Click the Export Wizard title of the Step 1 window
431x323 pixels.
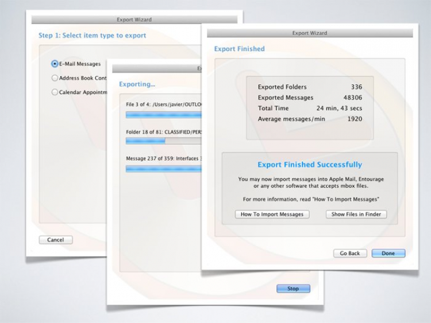coord(134,20)
